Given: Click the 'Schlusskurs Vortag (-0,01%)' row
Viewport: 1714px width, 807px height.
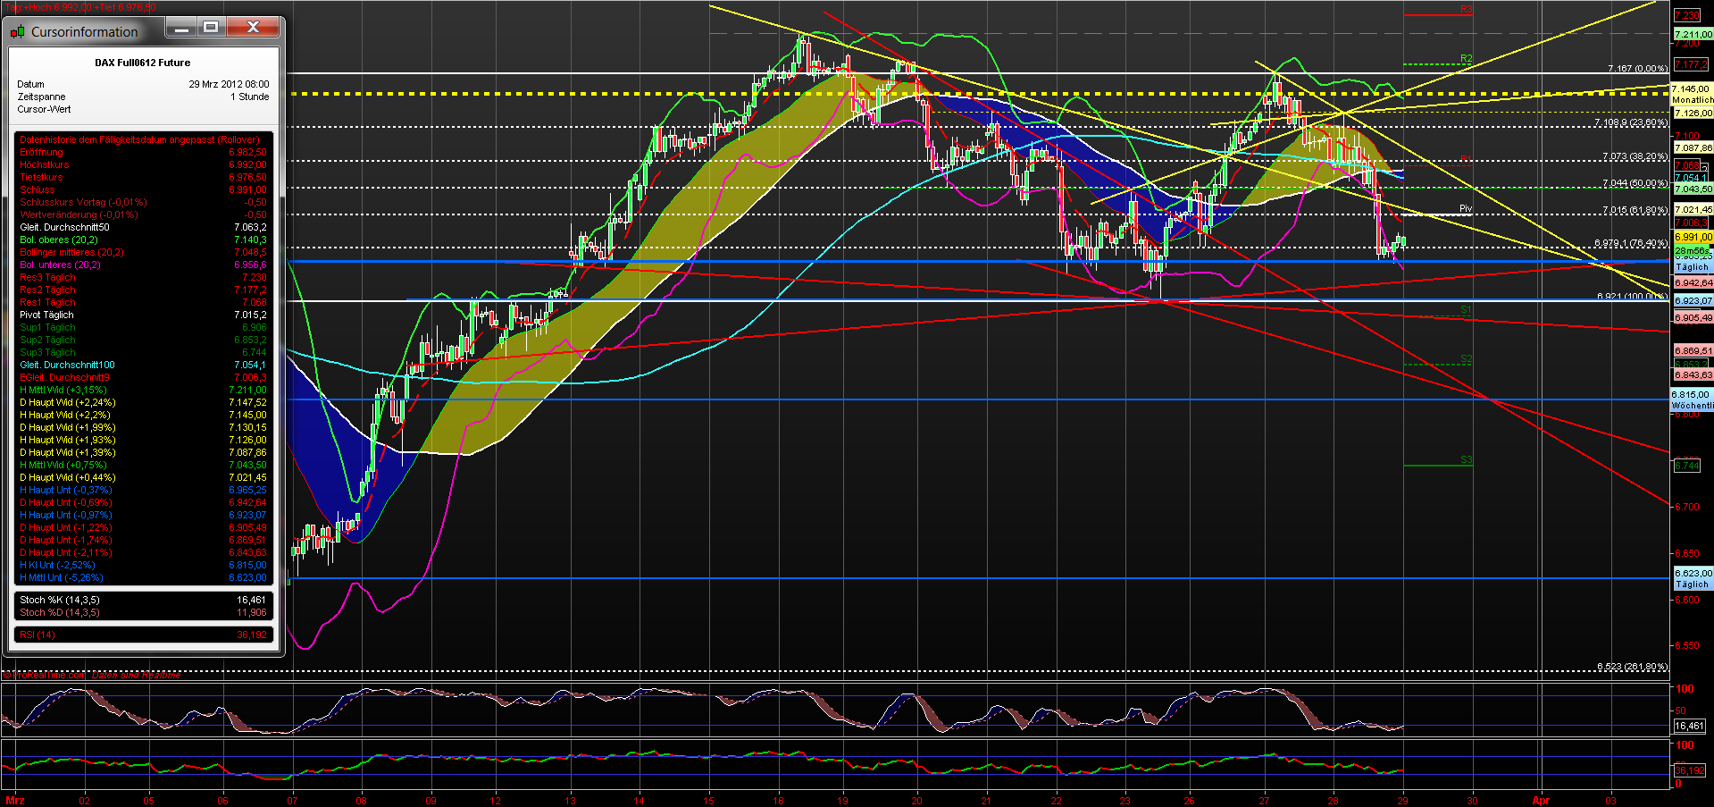Looking at the screenshot, I should [x=143, y=202].
